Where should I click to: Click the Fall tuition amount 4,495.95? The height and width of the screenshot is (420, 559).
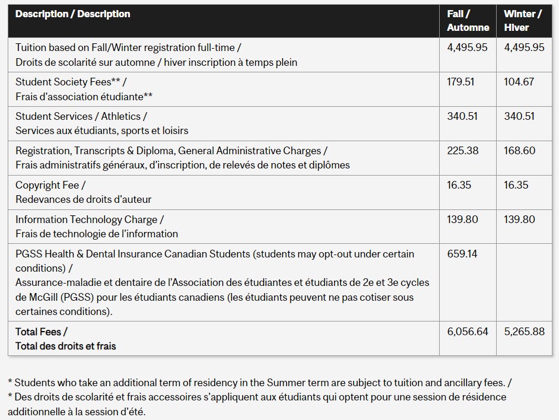coord(467,47)
